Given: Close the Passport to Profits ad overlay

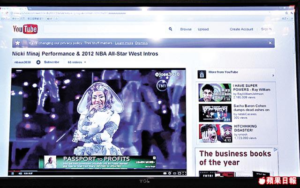Looking at the screenshot, I should (154, 158).
